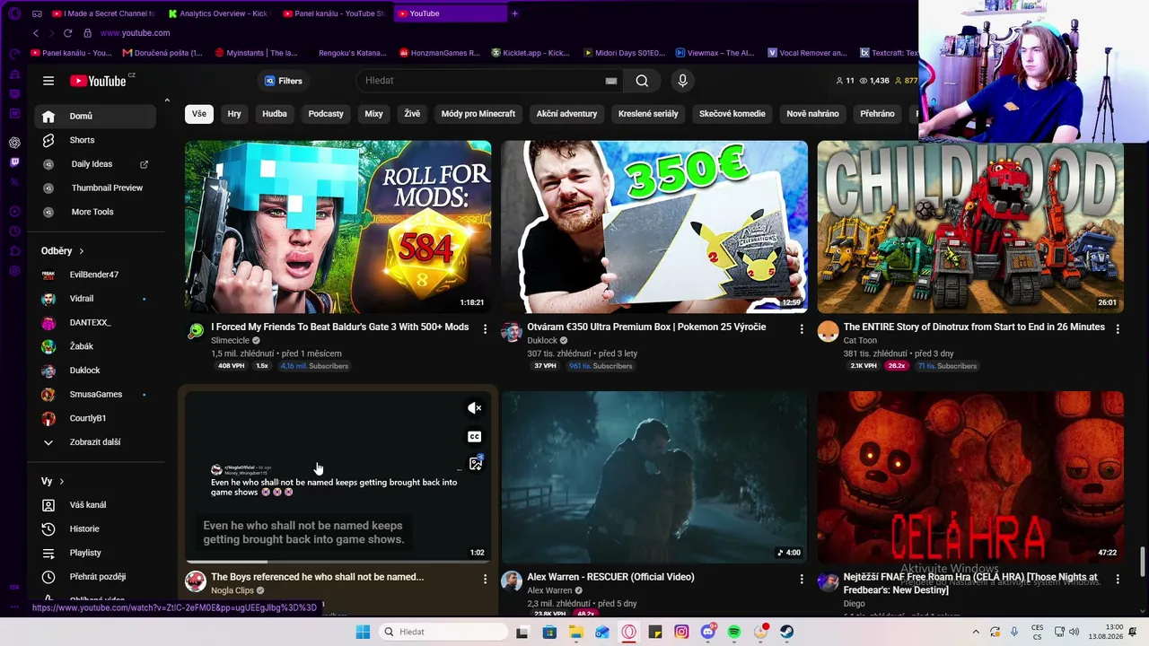This screenshot has height=646, width=1149.
Task: Expand the Odběry subscriptions section
Action: (x=63, y=251)
